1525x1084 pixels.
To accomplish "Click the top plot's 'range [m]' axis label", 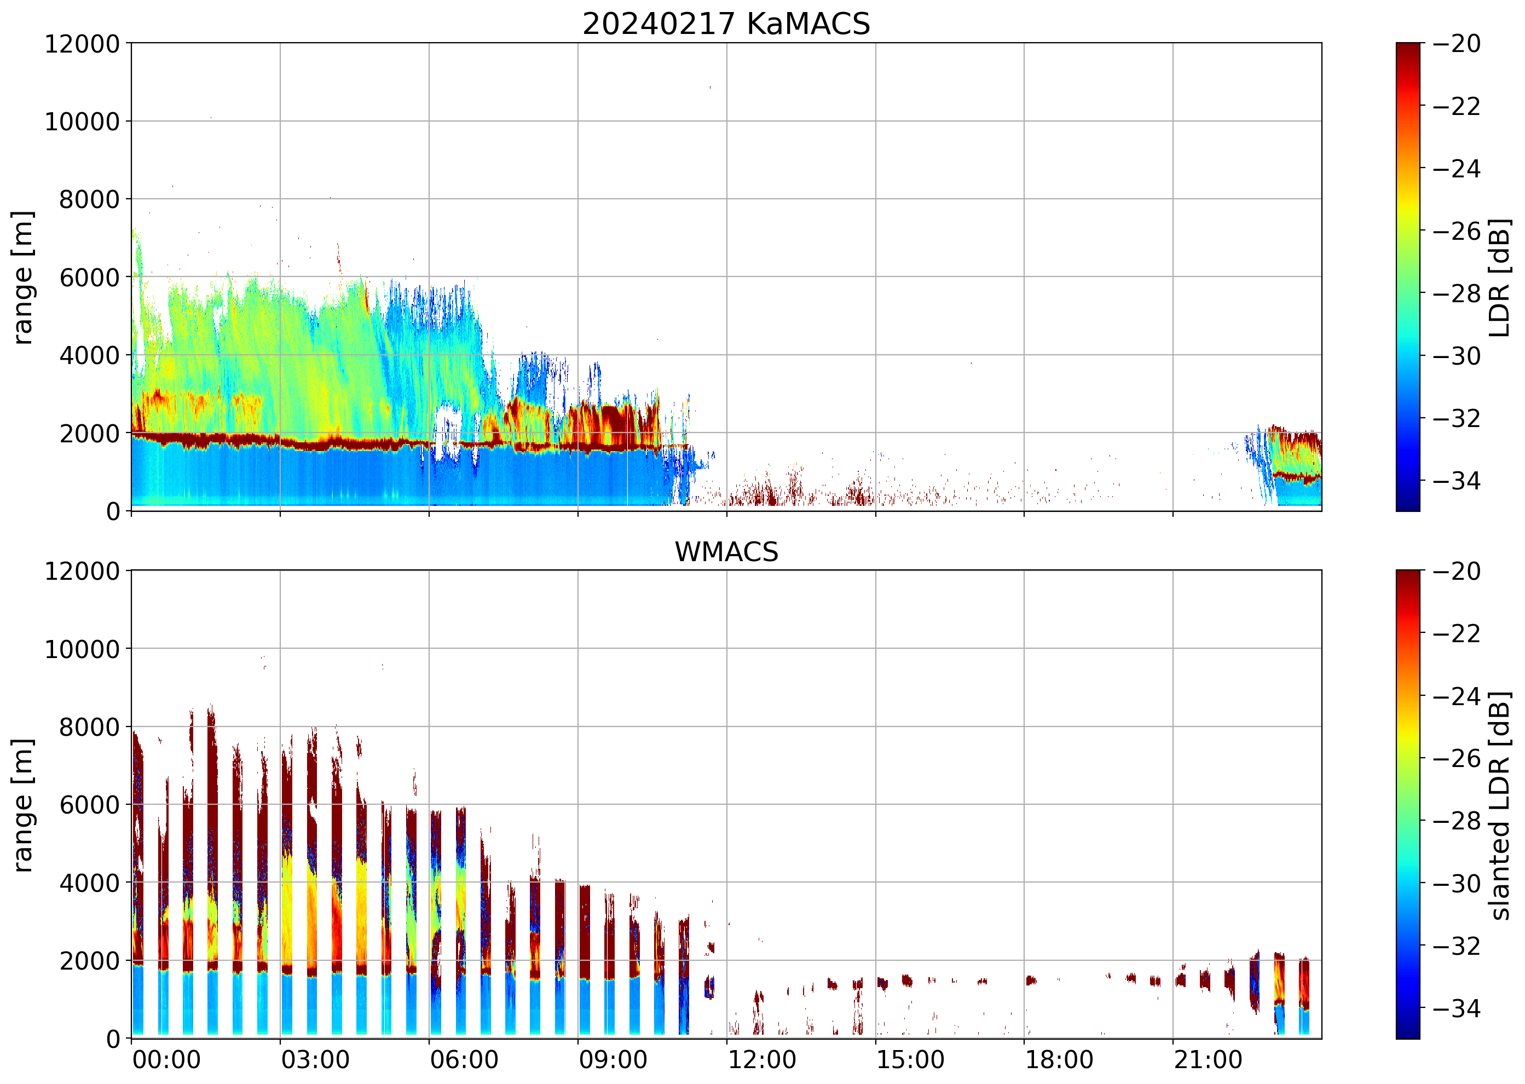I will pyautogui.click(x=22, y=277).
